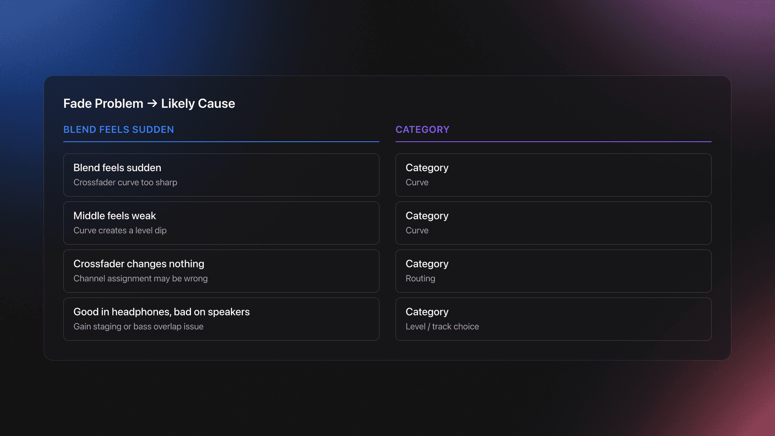Select the 'Level / track choice' category card
This screenshot has height=436, width=775.
click(553, 319)
